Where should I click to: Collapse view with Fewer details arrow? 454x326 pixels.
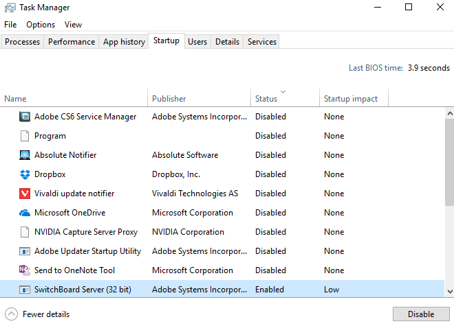11,314
